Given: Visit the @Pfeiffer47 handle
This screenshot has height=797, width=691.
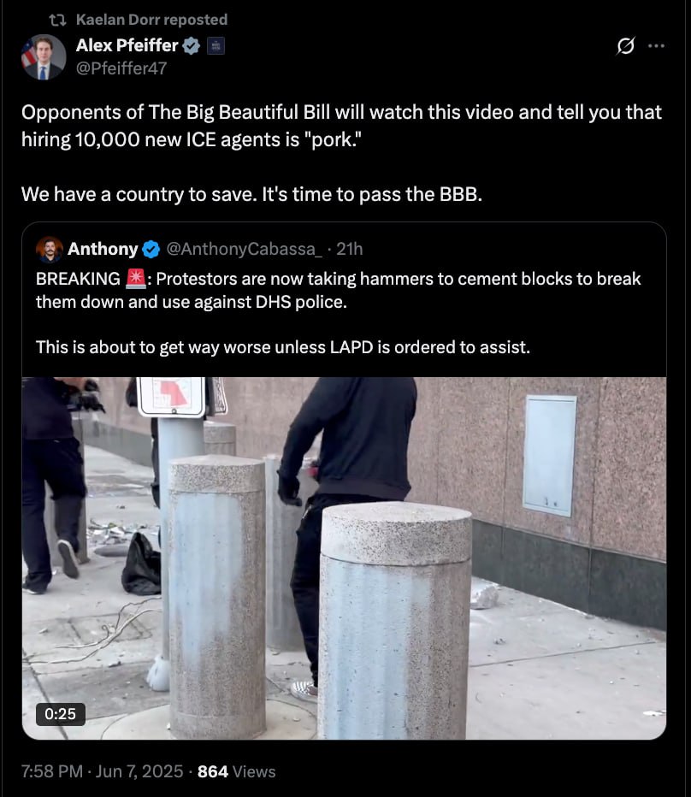Looking at the screenshot, I should [x=121, y=68].
